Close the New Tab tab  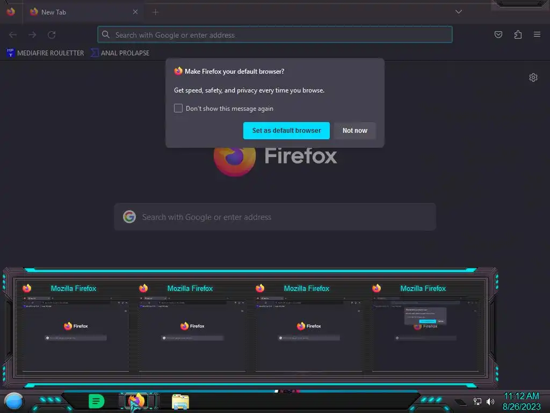135,12
